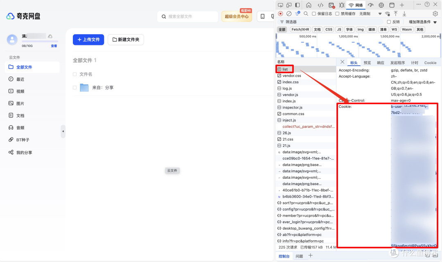The width and height of the screenshot is (442, 262).
Task: Open the DevTools welcome home icon
Action: (x=309, y=5)
